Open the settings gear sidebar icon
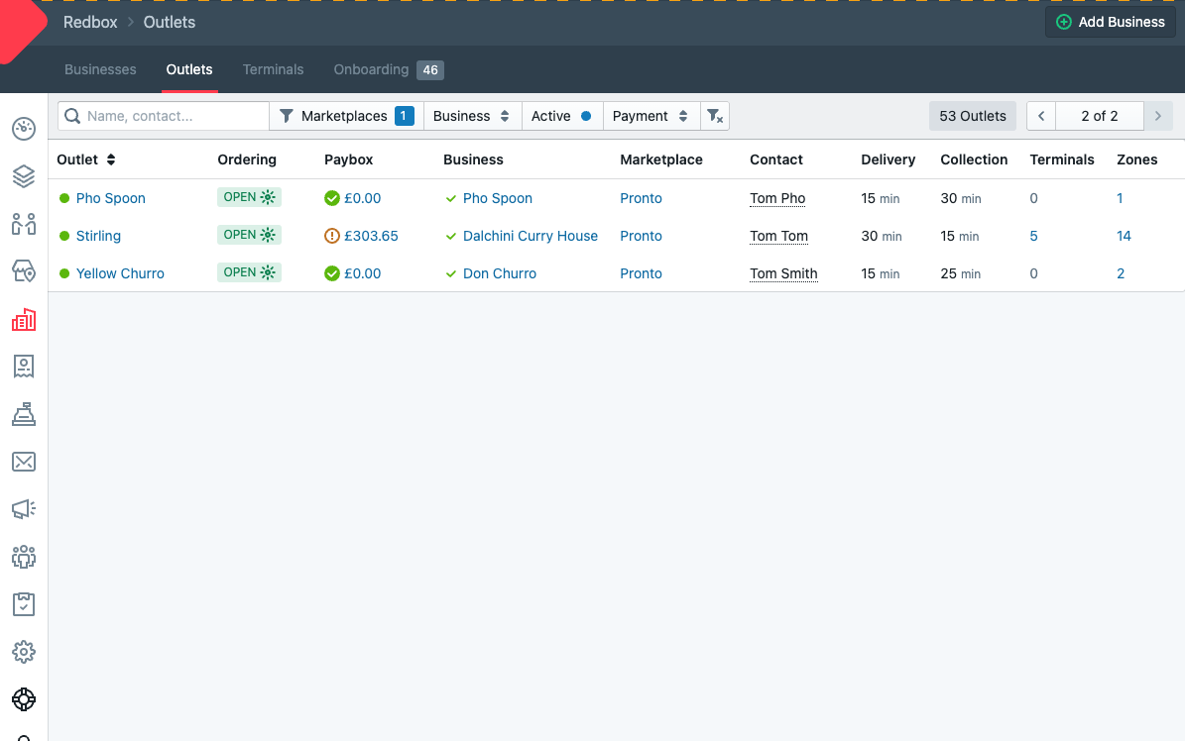Screen dimensions: 1185x741 click(24, 652)
